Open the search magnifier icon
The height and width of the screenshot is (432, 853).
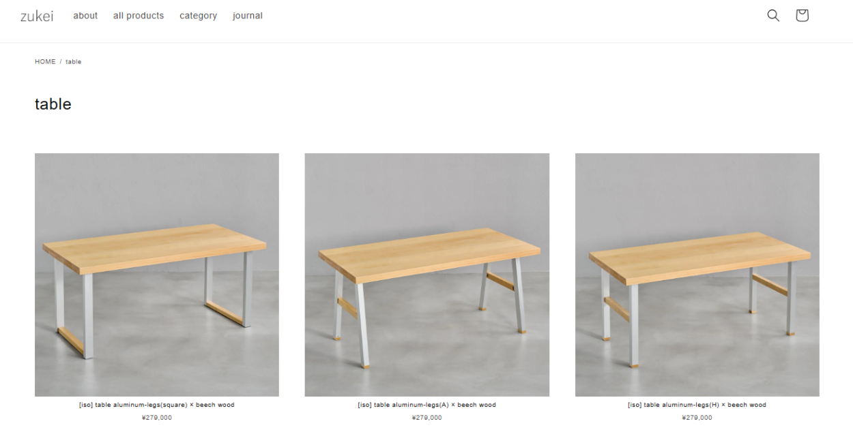pos(773,15)
